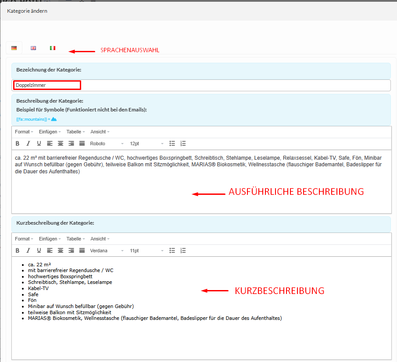Open Einfügen menu in the Kurzbeschreibung editor
This screenshot has height=362, width=397.
50,239
